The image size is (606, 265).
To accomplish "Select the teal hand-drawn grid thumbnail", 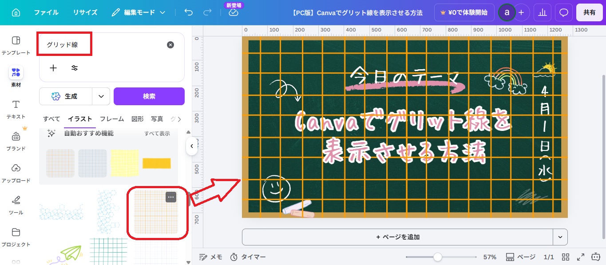I will [x=108, y=251].
